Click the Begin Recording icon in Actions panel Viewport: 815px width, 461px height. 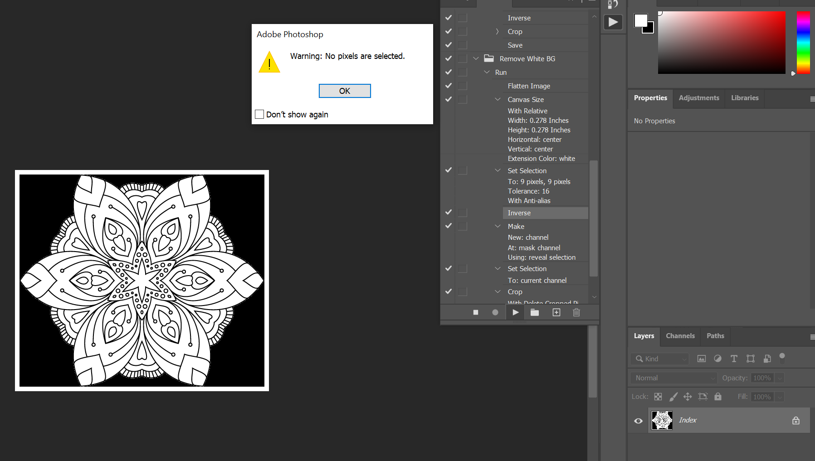coord(495,312)
